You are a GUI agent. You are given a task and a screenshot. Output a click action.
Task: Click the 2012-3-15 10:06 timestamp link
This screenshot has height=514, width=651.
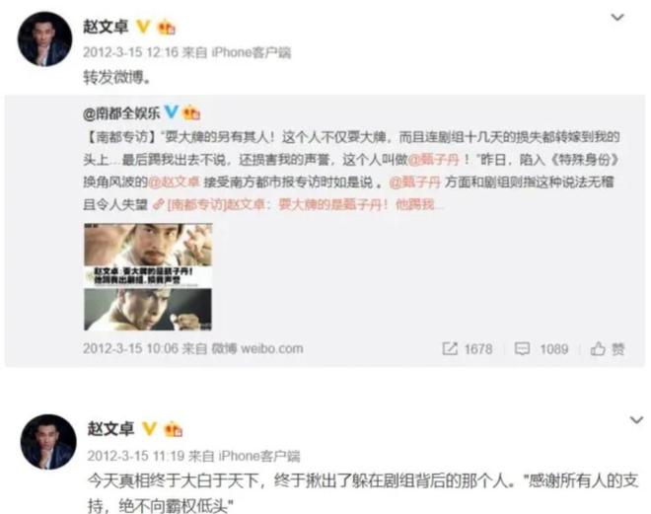click(130, 348)
